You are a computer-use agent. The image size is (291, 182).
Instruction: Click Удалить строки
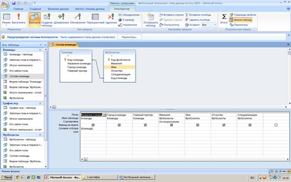(171, 20)
